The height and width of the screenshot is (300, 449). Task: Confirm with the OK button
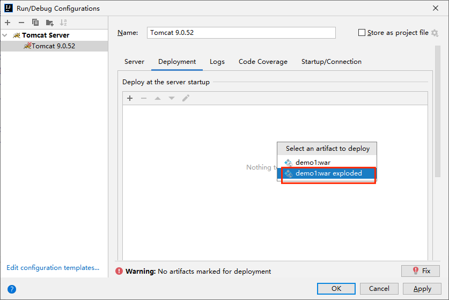point(336,289)
